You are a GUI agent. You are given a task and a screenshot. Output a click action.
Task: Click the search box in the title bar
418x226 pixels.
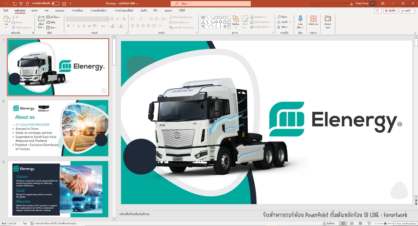click(211, 3)
